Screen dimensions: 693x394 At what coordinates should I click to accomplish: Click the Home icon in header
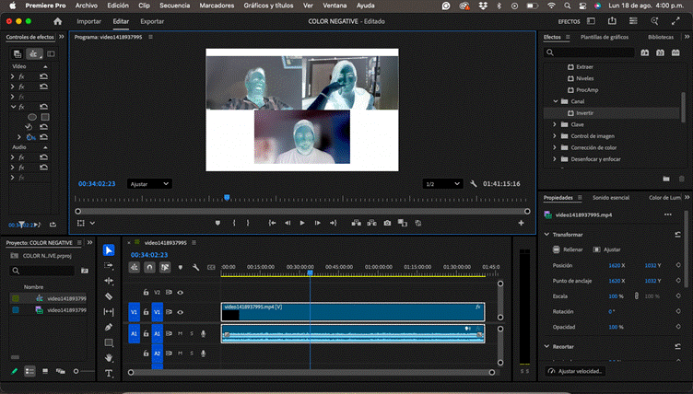(x=57, y=21)
